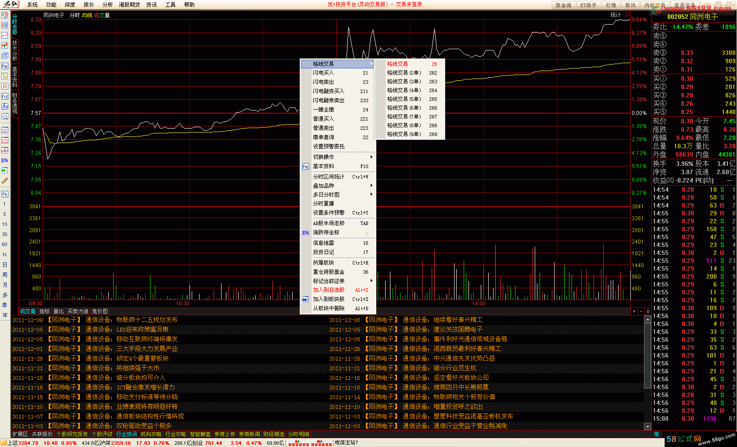This screenshot has width=737, height=447.
Task: Open the 系统 menu
Action: [32, 4]
